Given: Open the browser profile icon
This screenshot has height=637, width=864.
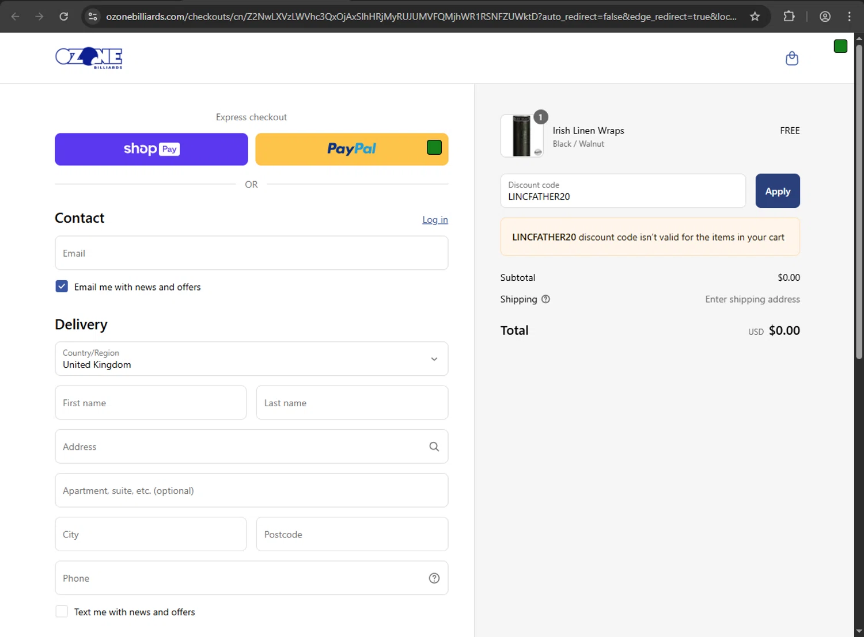Looking at the screenshot, I should click(x=825, y=17).
